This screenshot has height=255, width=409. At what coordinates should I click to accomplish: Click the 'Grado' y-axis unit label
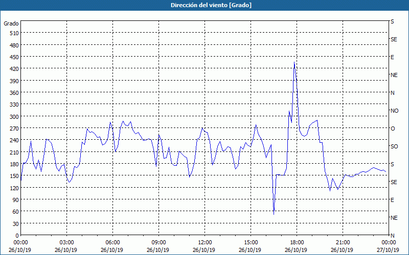click(x=11, y=23)
